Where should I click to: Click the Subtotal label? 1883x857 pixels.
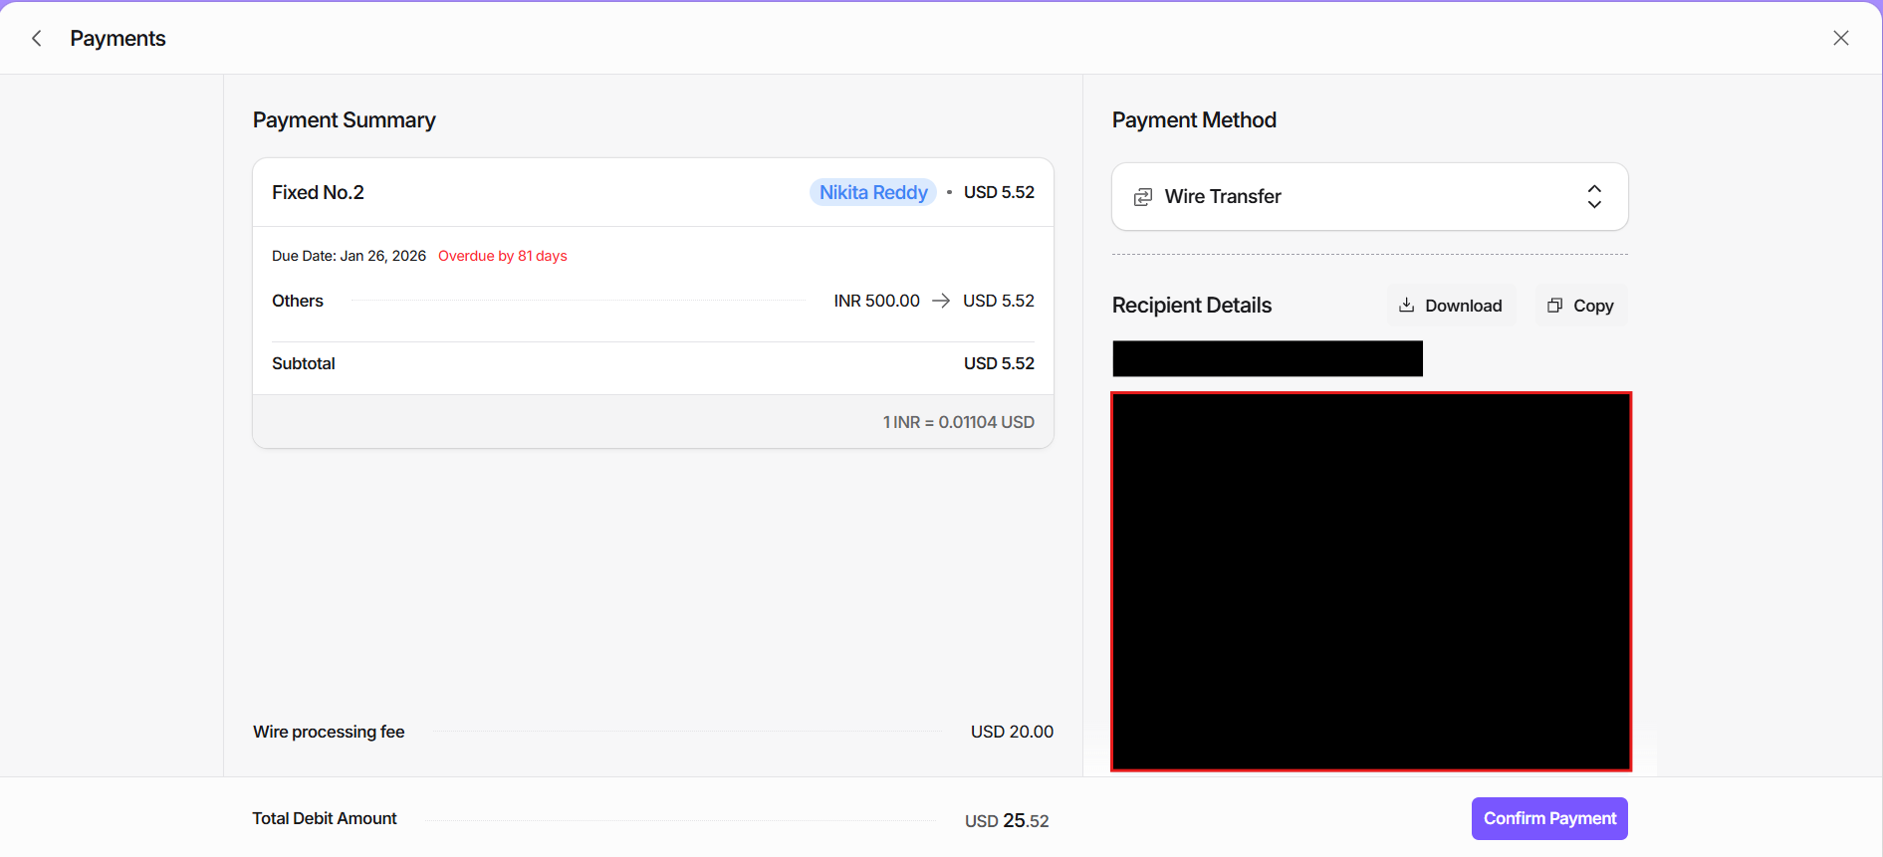point(304,363)
